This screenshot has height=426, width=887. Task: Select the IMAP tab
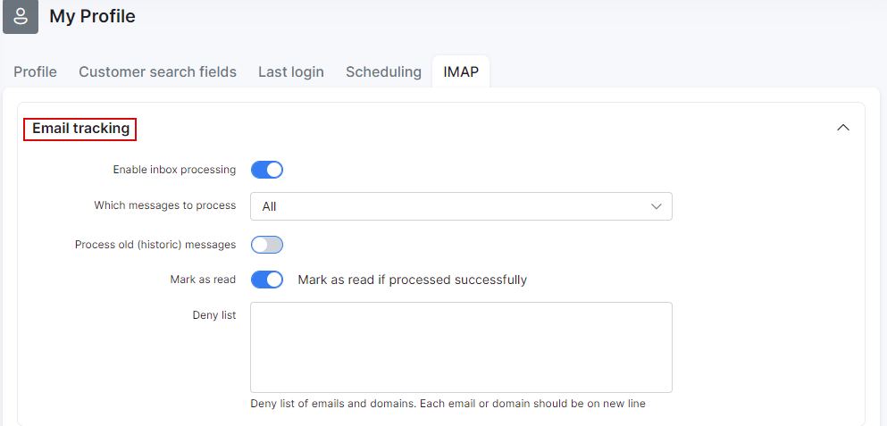pos(461,71)
